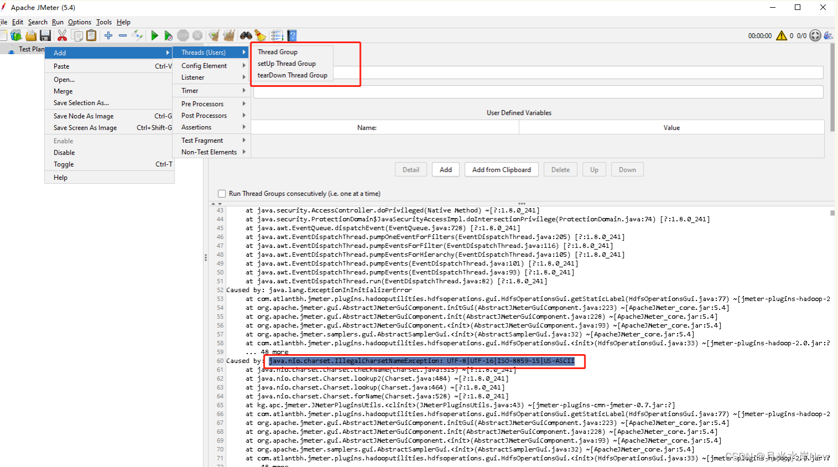Click the Expand All plus icon

tap(108, 35)
